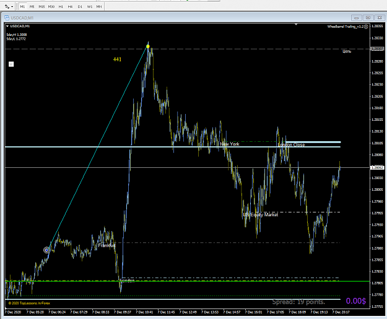The width and height of the screenshot is (387, 319).
Task: Minimize the USDCAD,M1 chart window
Action: pyautogui.click(x=357, y=18)
